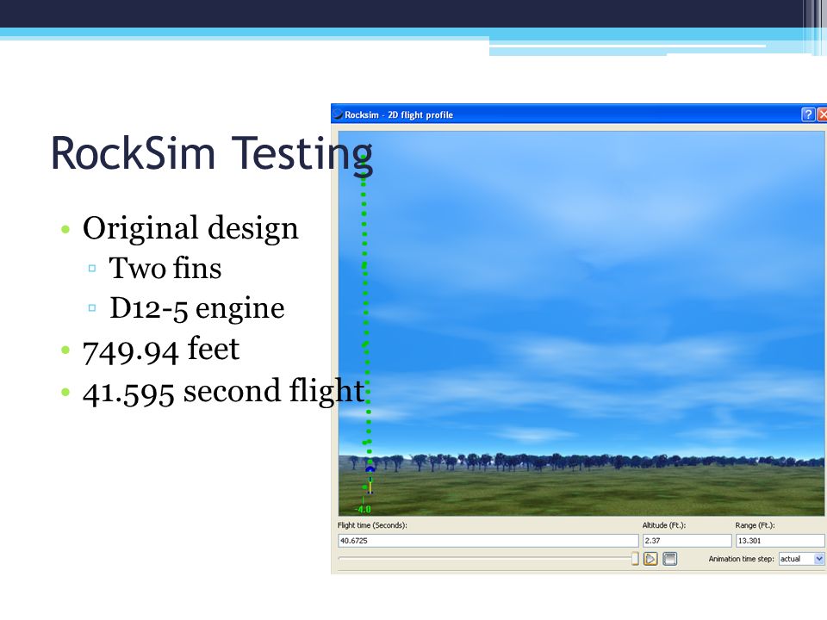The height and width of the screenshot is (620, 827).
Task: Click the "D12-5 engine" sub-bullet
Action: (x=196, y=308)
